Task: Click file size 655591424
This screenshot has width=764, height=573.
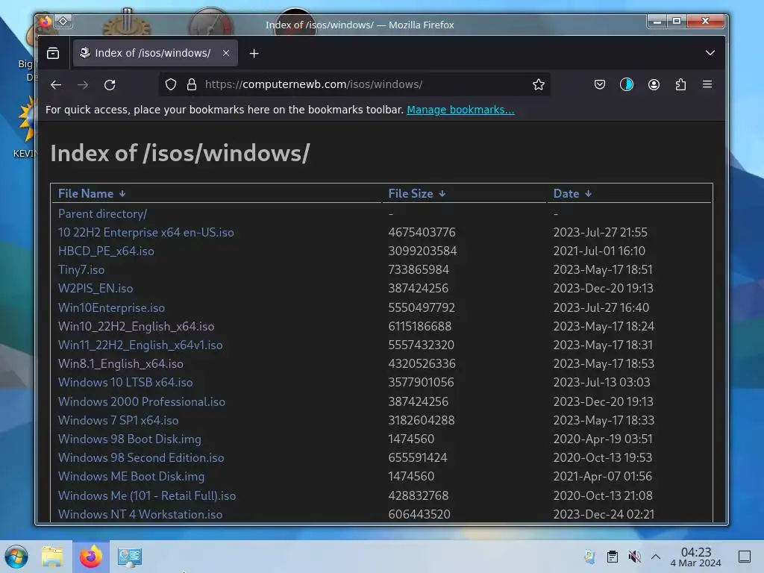Action: [x=418, y=457]
